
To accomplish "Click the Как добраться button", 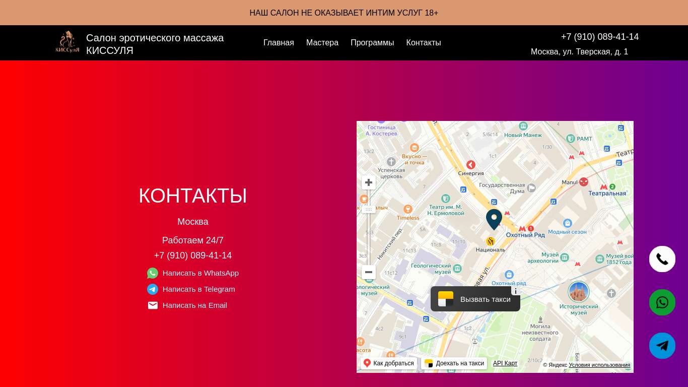I will (x=389, y=363).
